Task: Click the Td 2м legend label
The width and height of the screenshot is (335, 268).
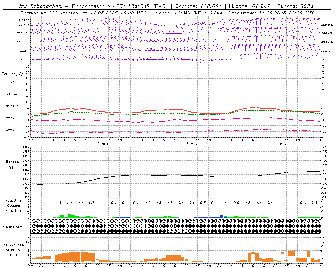Action: [x=12, y=94]
